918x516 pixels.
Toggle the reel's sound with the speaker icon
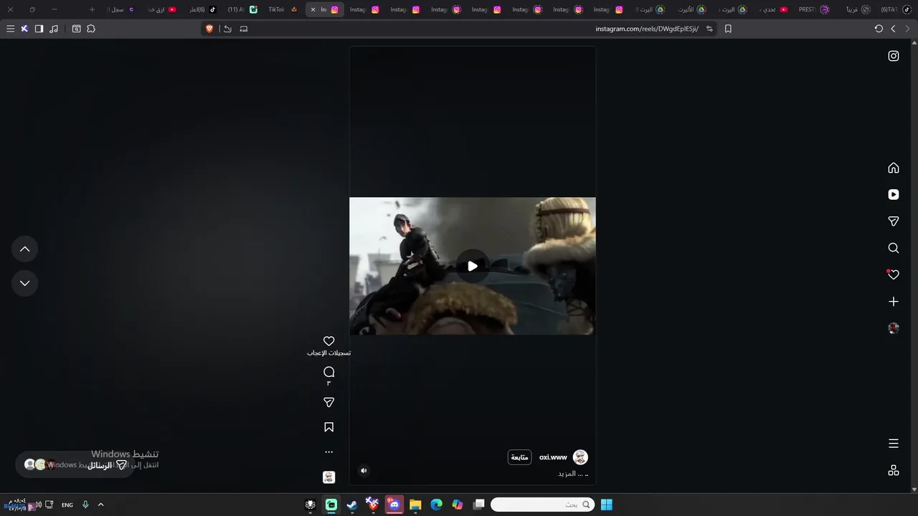coord(364,471)
